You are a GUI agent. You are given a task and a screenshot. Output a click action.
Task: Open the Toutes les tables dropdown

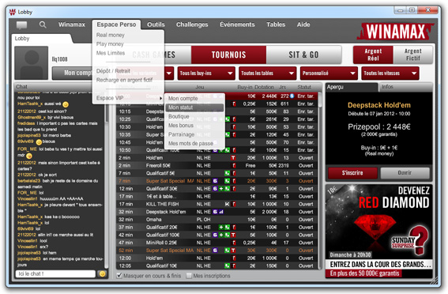[x=267, y=73]
